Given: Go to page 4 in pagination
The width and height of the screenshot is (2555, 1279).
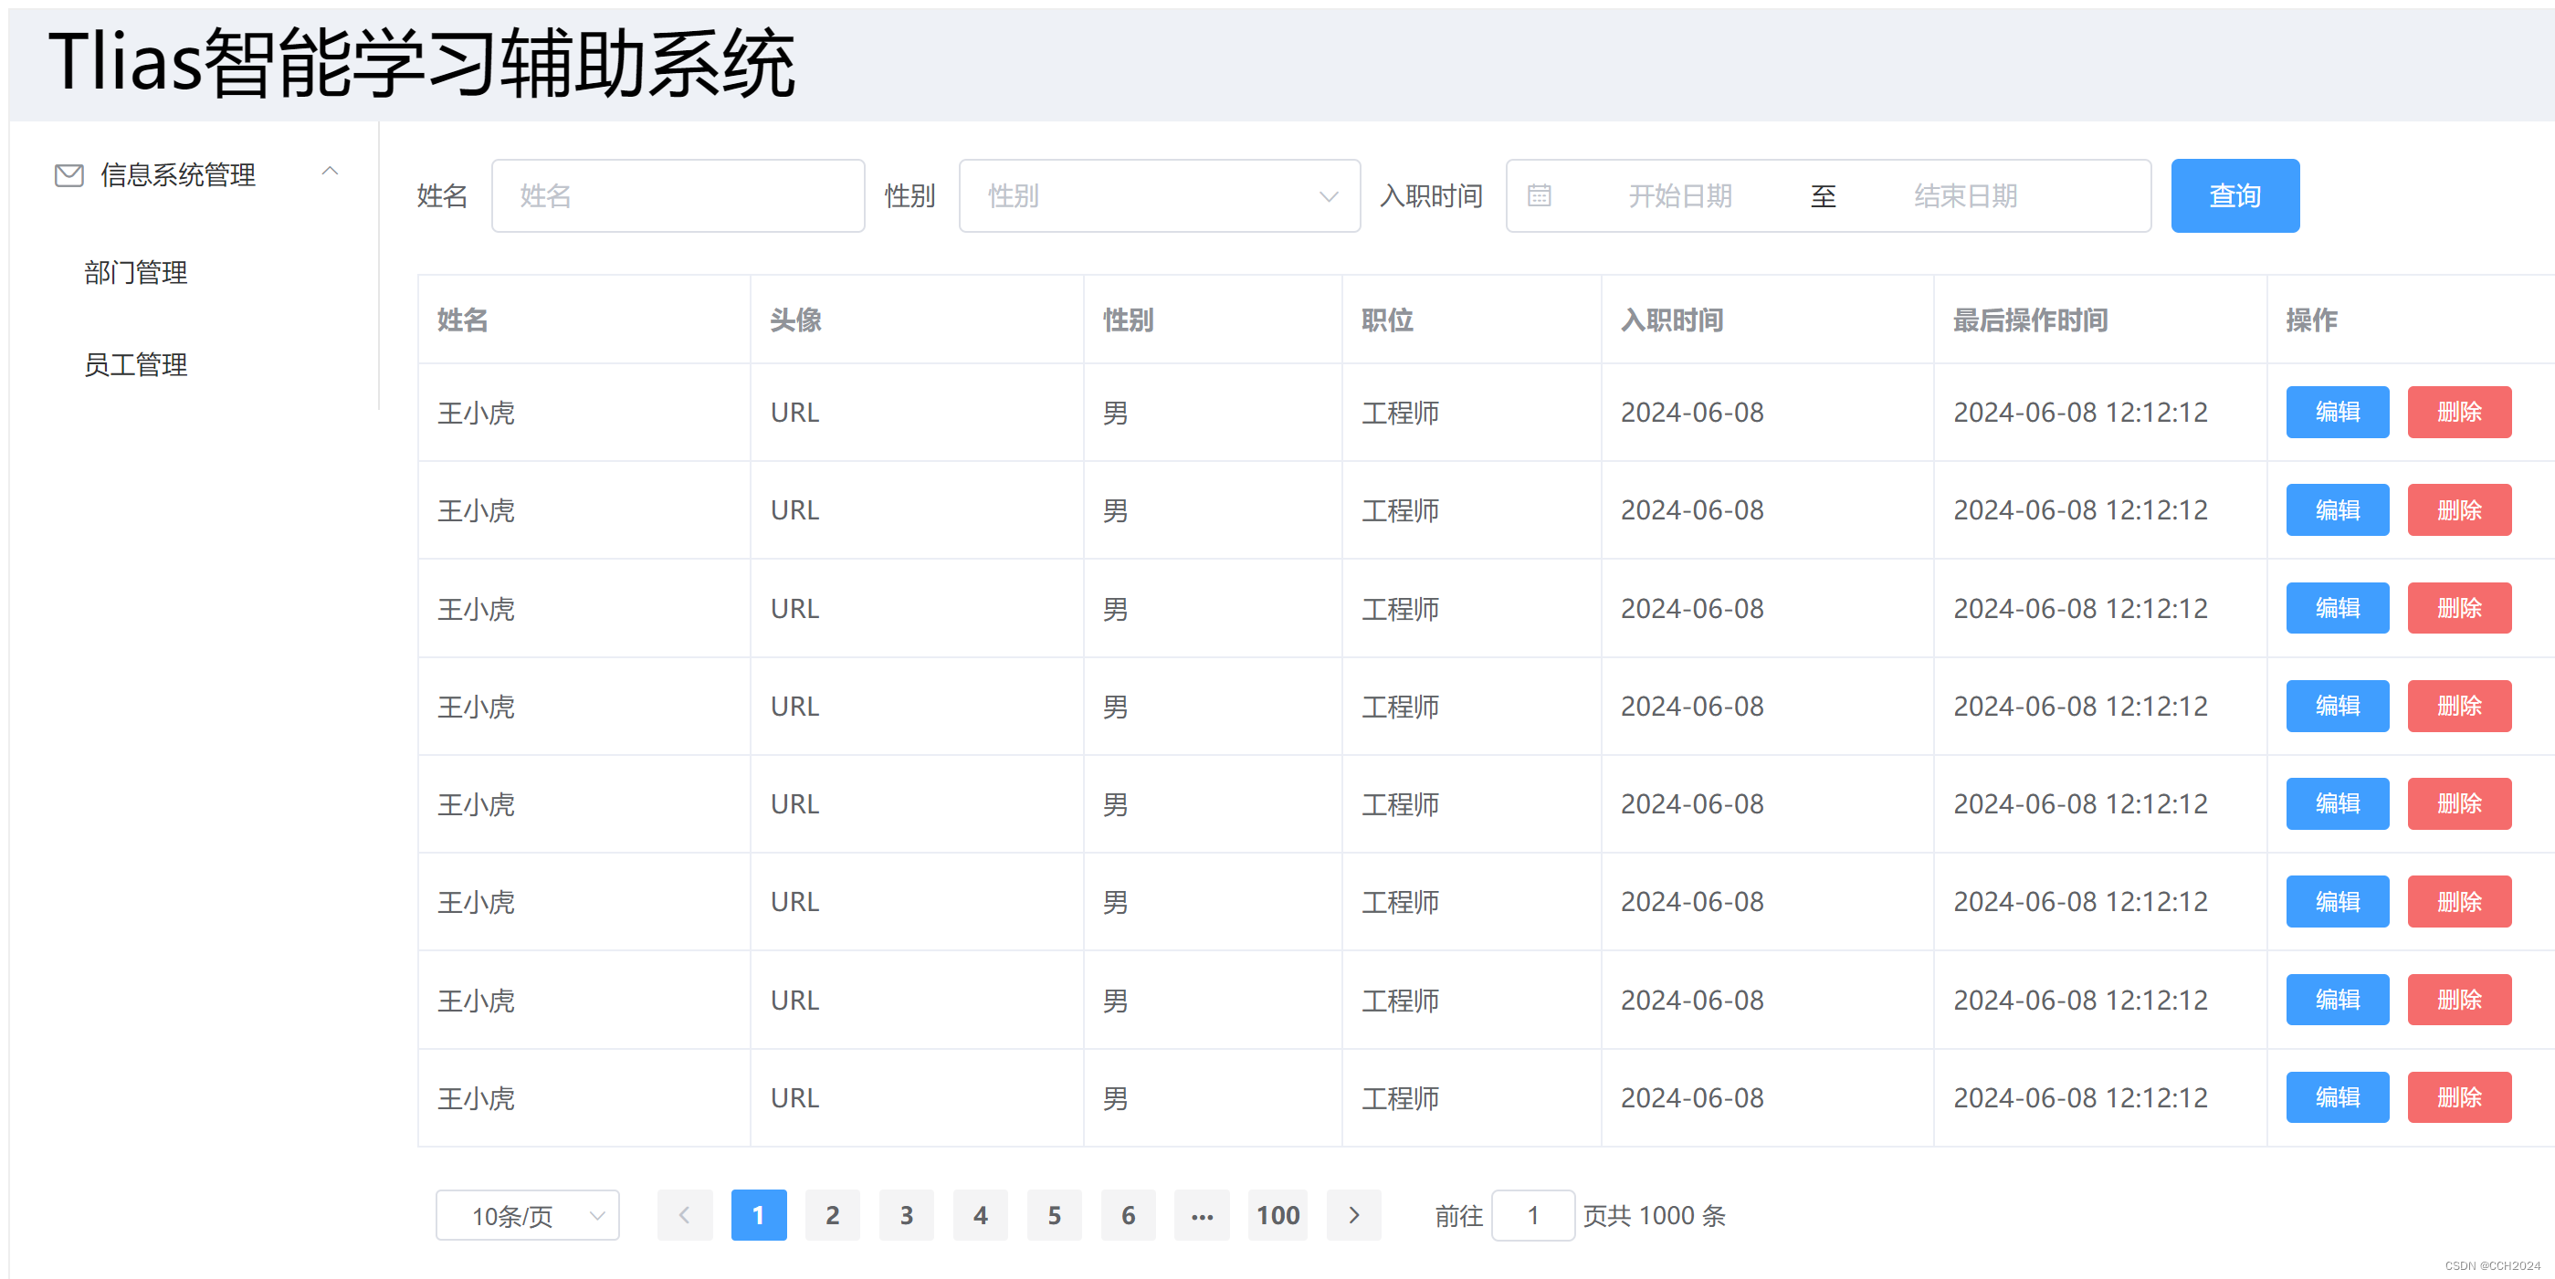Looking at the screenshot, I should (980, 1214).
